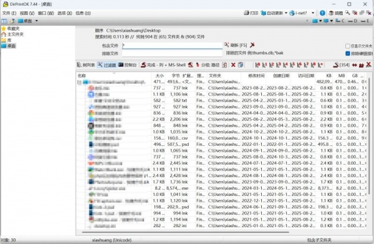This screenshot has width=374, height=244.
Task: Switch to tree list (树列表) view
Action: point(86,65)
